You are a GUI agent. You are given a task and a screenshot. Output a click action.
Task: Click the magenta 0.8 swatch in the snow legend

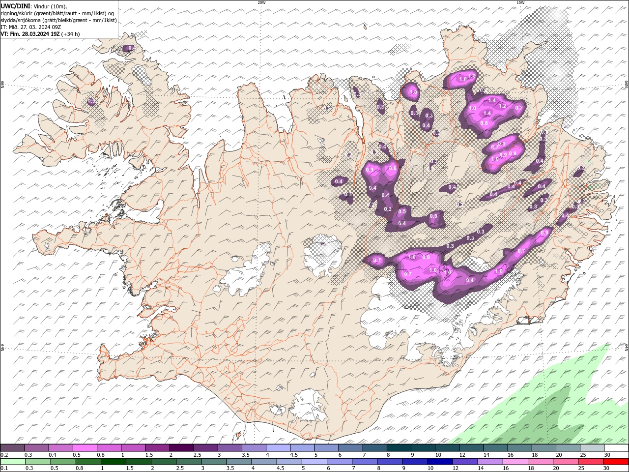[x=109, y=448]
